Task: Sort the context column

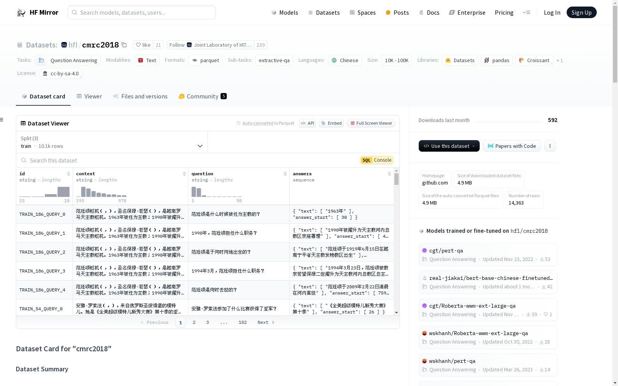Action: [184, 174]
